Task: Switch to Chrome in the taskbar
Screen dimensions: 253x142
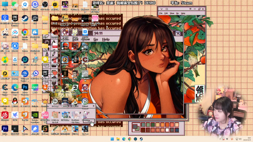Action: coord(130,139)
